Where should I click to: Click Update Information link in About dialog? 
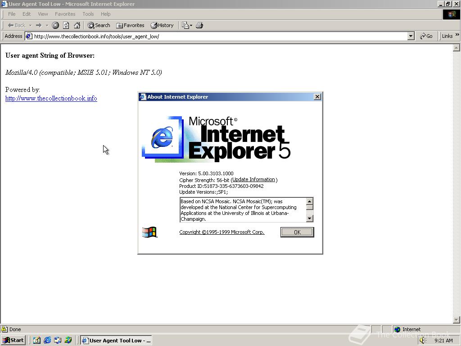click(254, 179)
